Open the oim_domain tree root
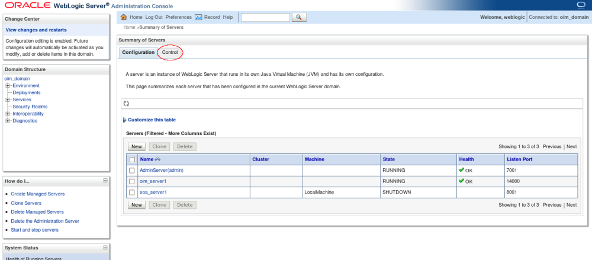Viewport: 592px width, 260px height. pyautogui.click(x=17, y=79)
